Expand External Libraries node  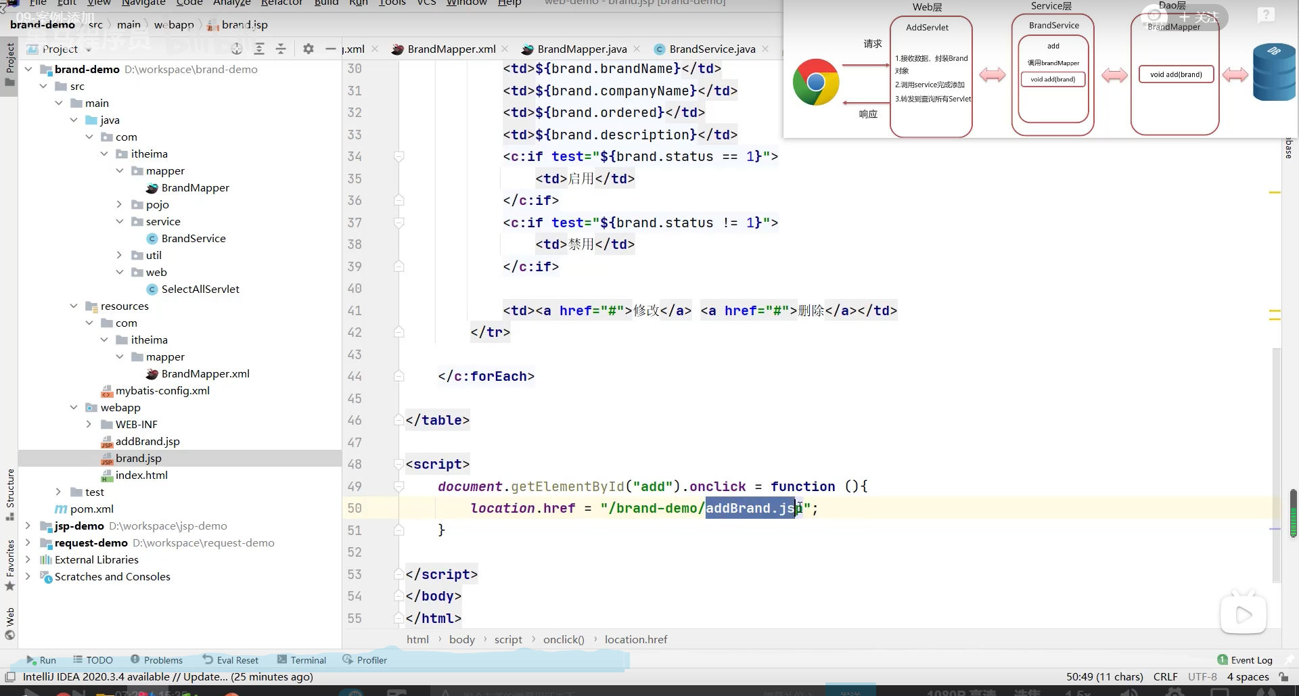pos(28,559)
